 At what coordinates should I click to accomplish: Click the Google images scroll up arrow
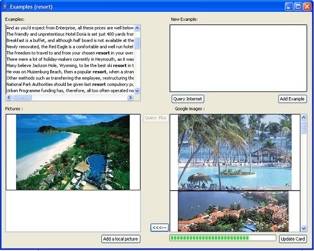(x=304, y=118)
